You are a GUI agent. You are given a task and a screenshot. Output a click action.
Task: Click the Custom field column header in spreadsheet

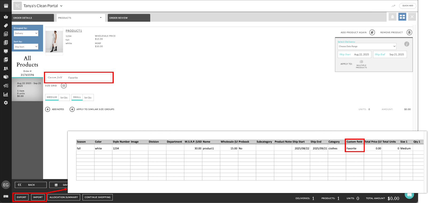click(354, 142)
